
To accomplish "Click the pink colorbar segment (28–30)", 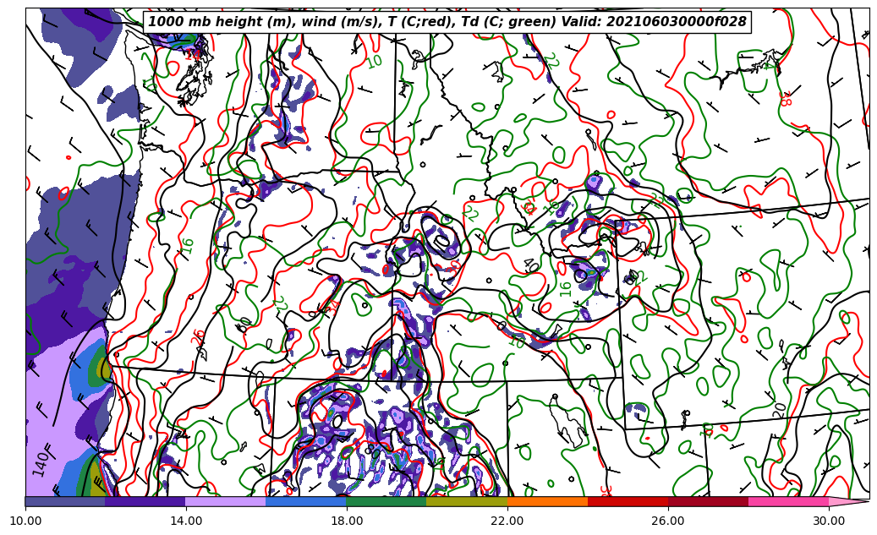I will (x=789, y=501).
